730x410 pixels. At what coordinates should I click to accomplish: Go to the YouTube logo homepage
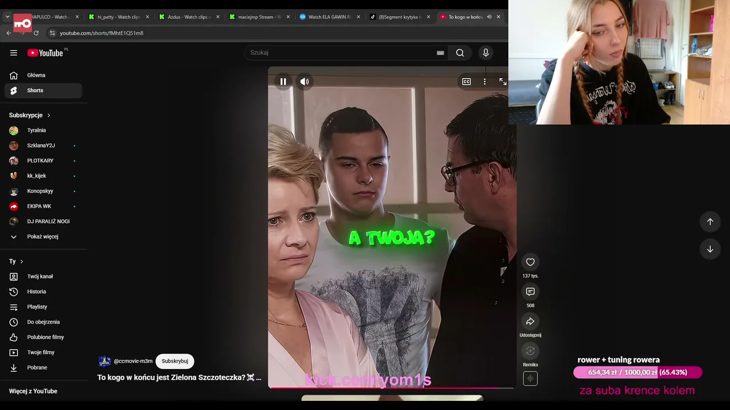[45, 53]
